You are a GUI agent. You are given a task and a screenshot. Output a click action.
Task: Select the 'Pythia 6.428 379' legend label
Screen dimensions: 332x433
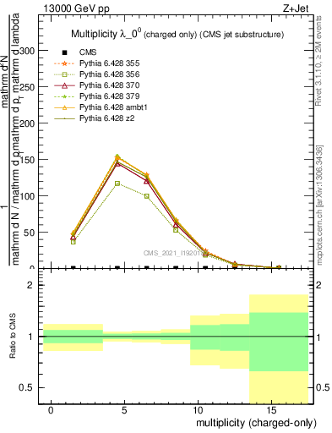110,96
